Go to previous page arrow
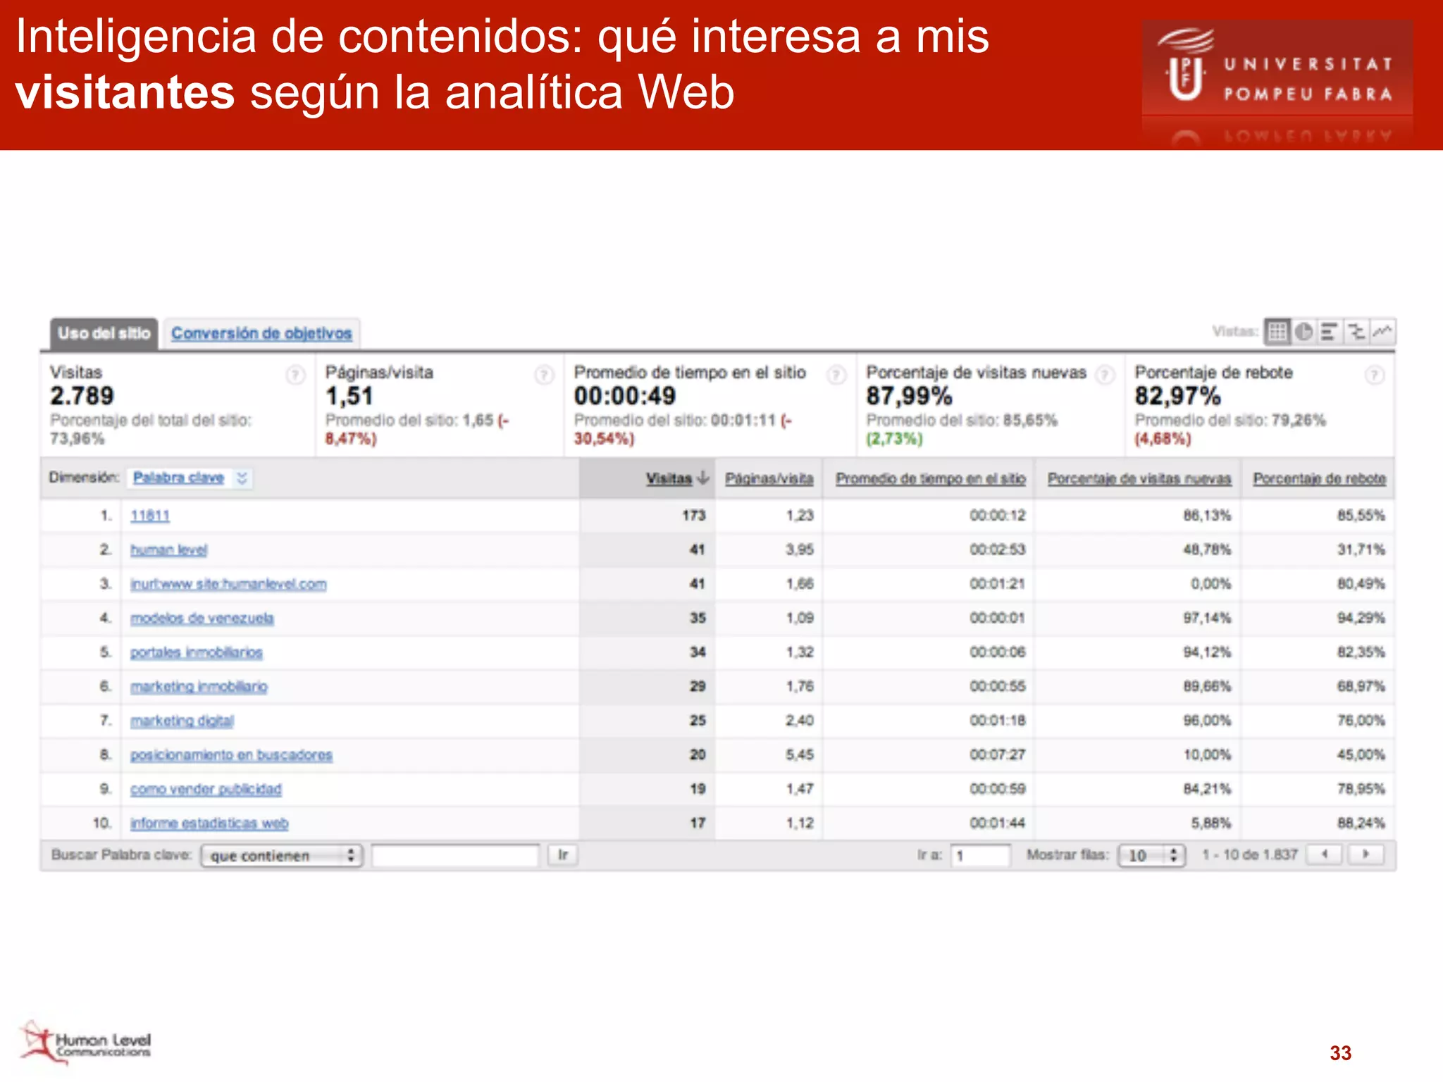 tap(1325, 854)
